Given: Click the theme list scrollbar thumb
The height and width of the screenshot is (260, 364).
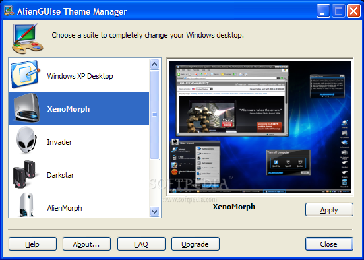Looking at the screenshot, I should (154, 115).
